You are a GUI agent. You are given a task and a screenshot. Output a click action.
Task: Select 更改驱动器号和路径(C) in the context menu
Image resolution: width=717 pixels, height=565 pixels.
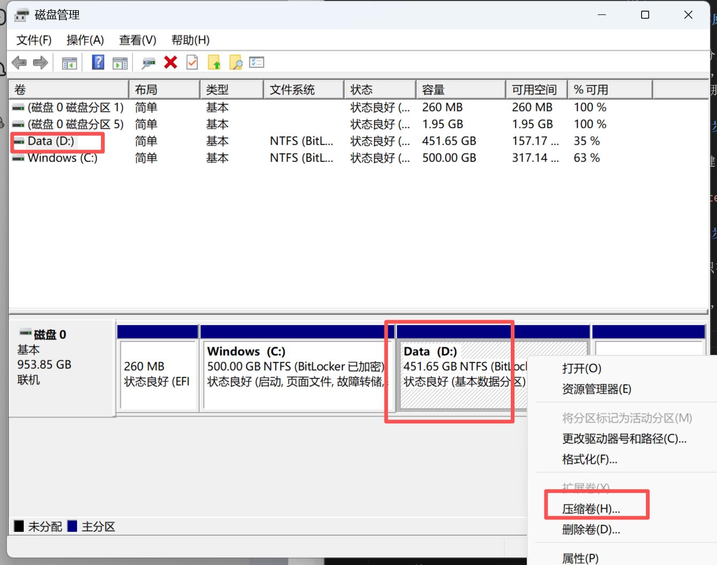[624, 439]
